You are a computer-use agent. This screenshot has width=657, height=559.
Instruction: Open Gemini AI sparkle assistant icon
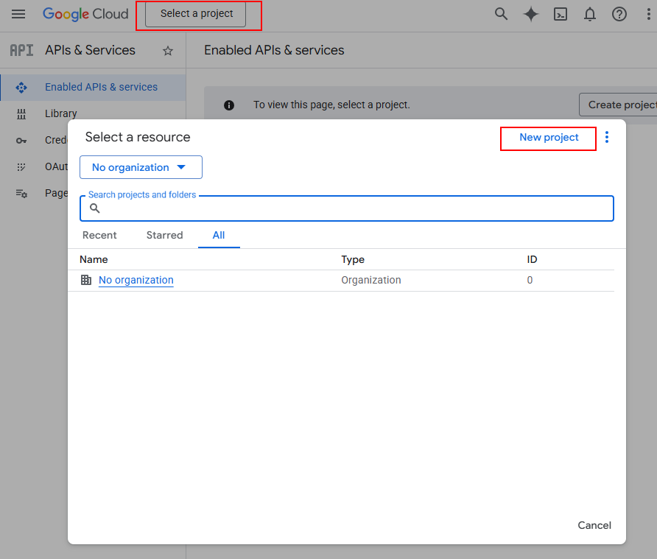pos(531,14)
